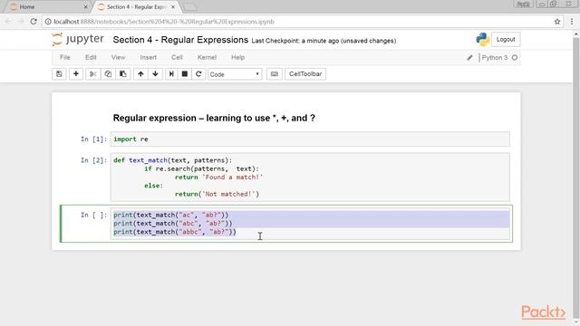Click Last Checkpoint status text
Viewport: 580px width, 326px height.
point(324,41)
